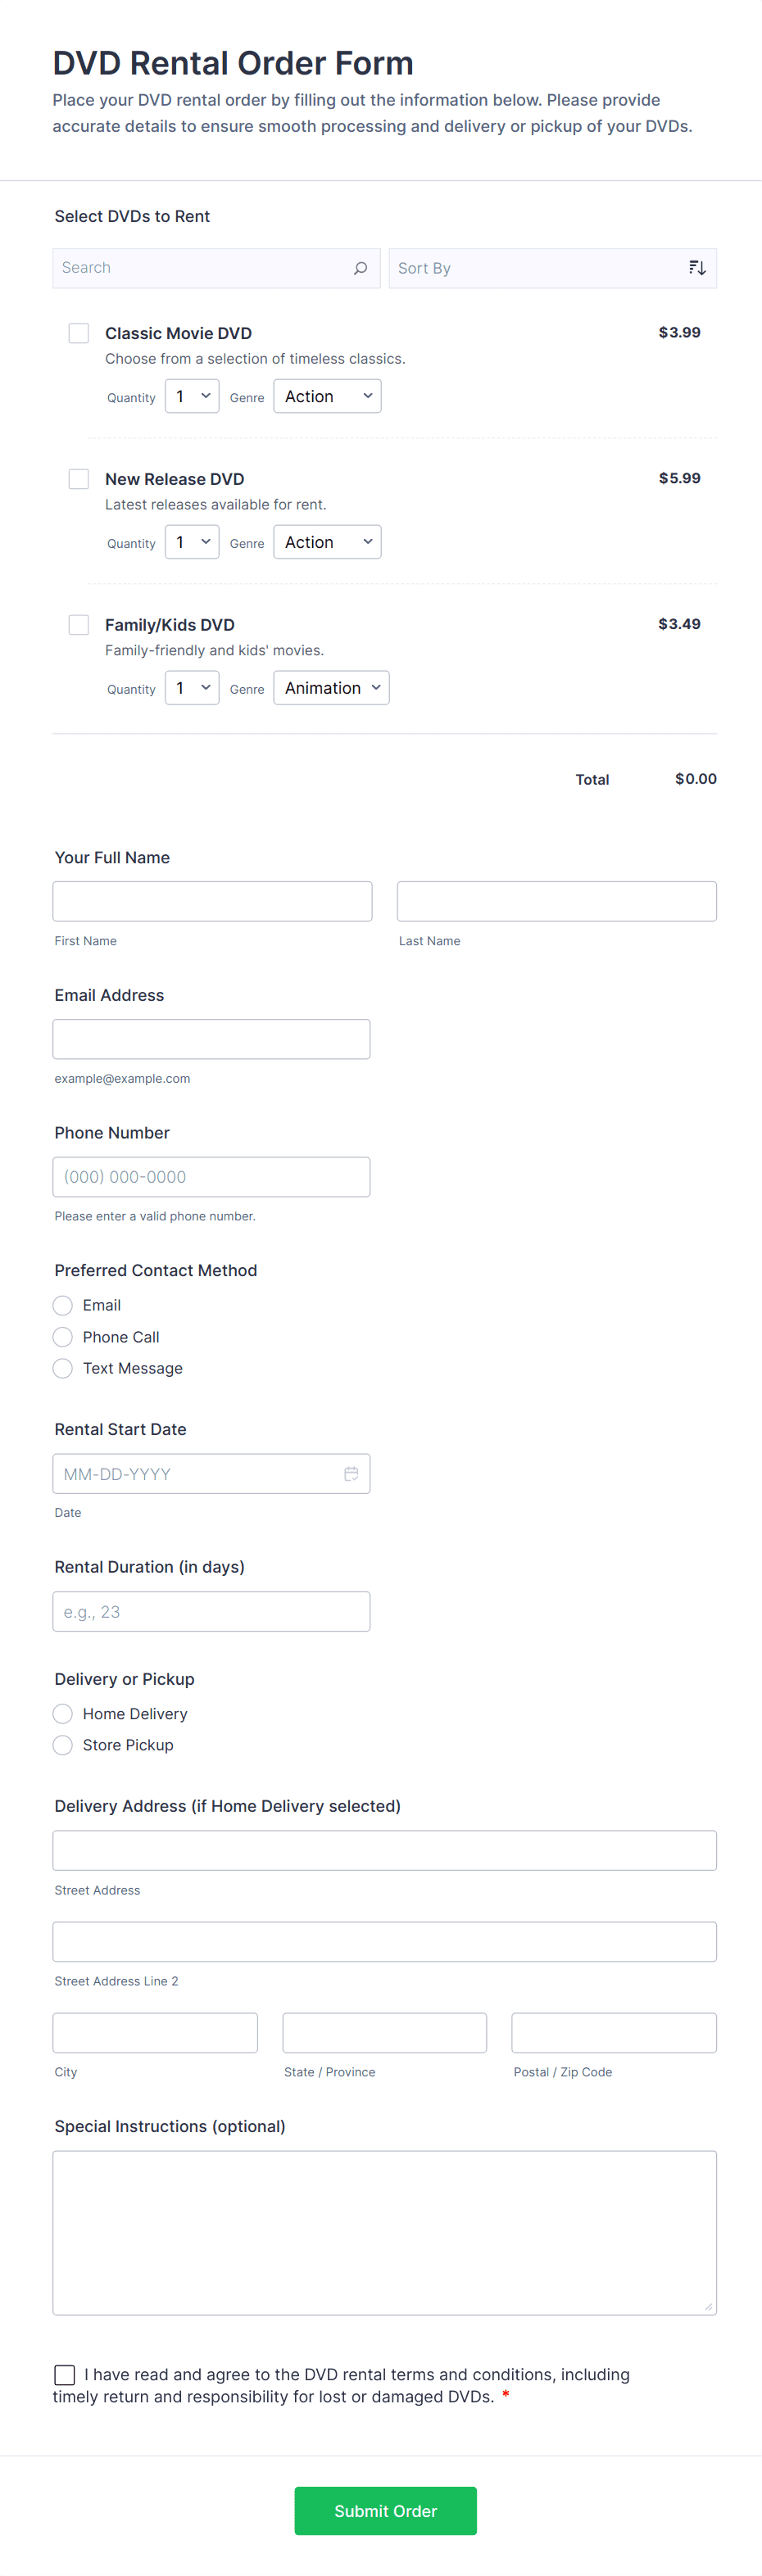Click the Special Instructions text area

coord(384,2232)
